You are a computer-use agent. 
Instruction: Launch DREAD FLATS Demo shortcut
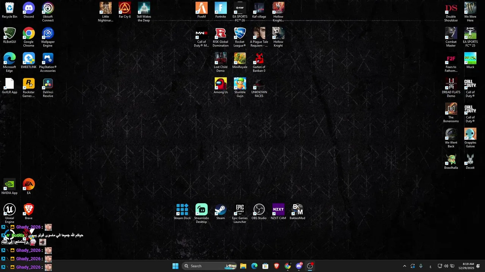coord(451,88)
